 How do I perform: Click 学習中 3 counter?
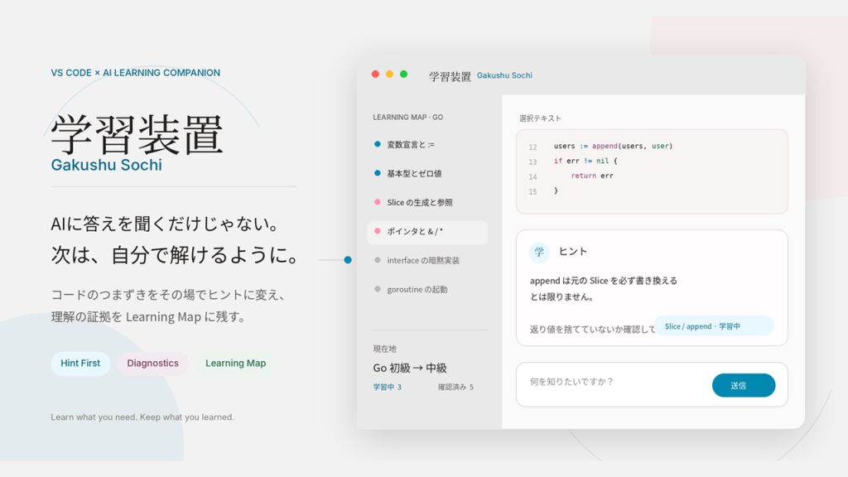click(388, 388)
